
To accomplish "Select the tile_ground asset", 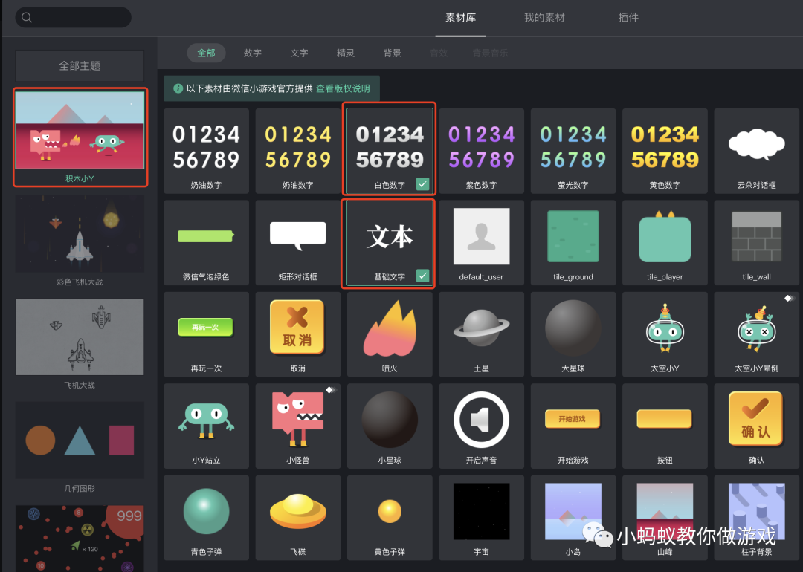I will 573,242.
